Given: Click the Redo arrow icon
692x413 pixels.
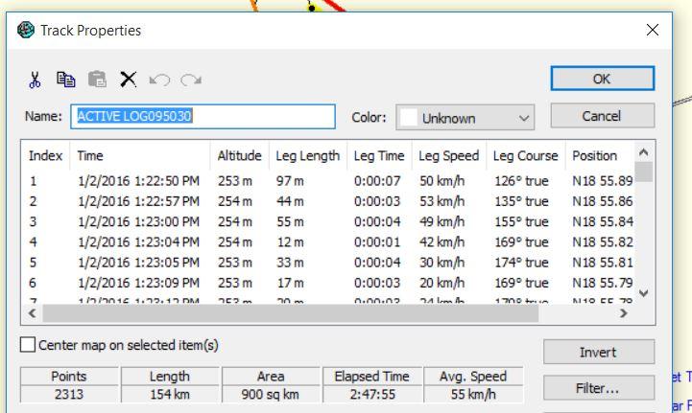Looking at the screenshot, I should 191,80.
